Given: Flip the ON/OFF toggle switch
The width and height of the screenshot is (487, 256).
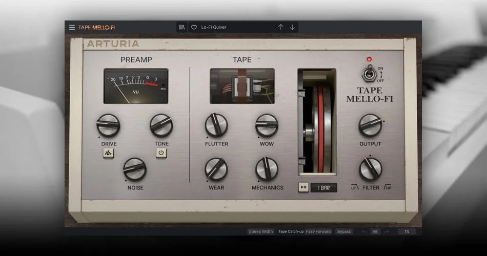Looking at the screenshot, I should (369, 74).
